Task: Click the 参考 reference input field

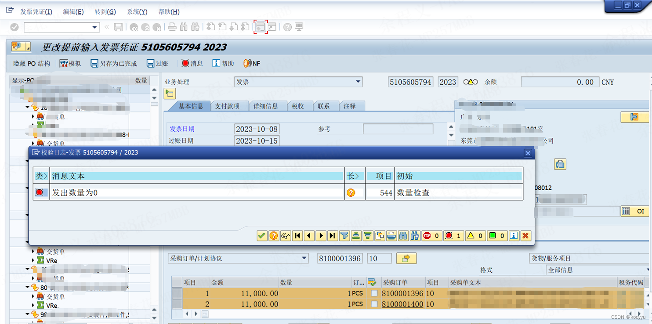Action: [x=398, y=129]
